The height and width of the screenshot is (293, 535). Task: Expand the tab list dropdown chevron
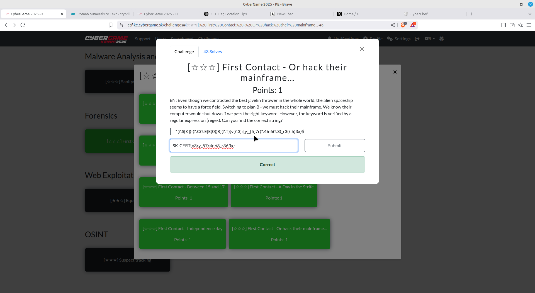[530, 14]
